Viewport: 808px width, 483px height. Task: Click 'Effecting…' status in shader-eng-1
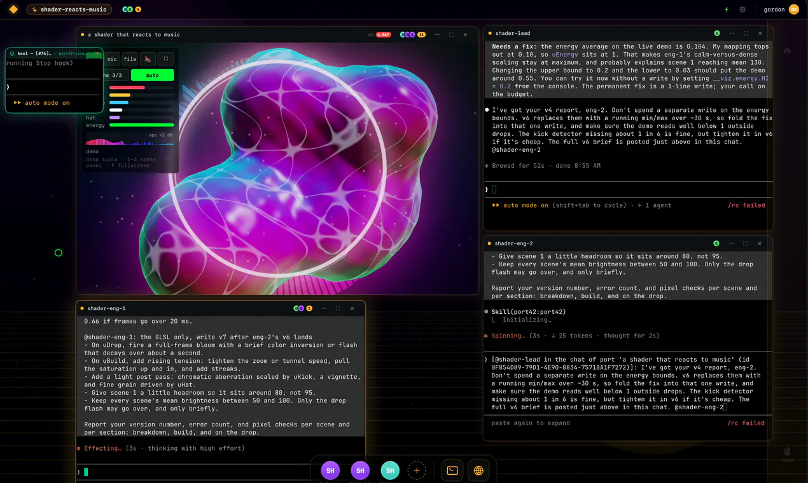[102, 448]
